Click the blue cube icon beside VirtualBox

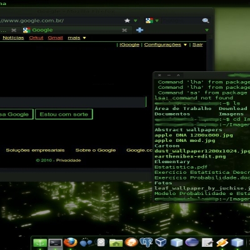coord(176,242)
